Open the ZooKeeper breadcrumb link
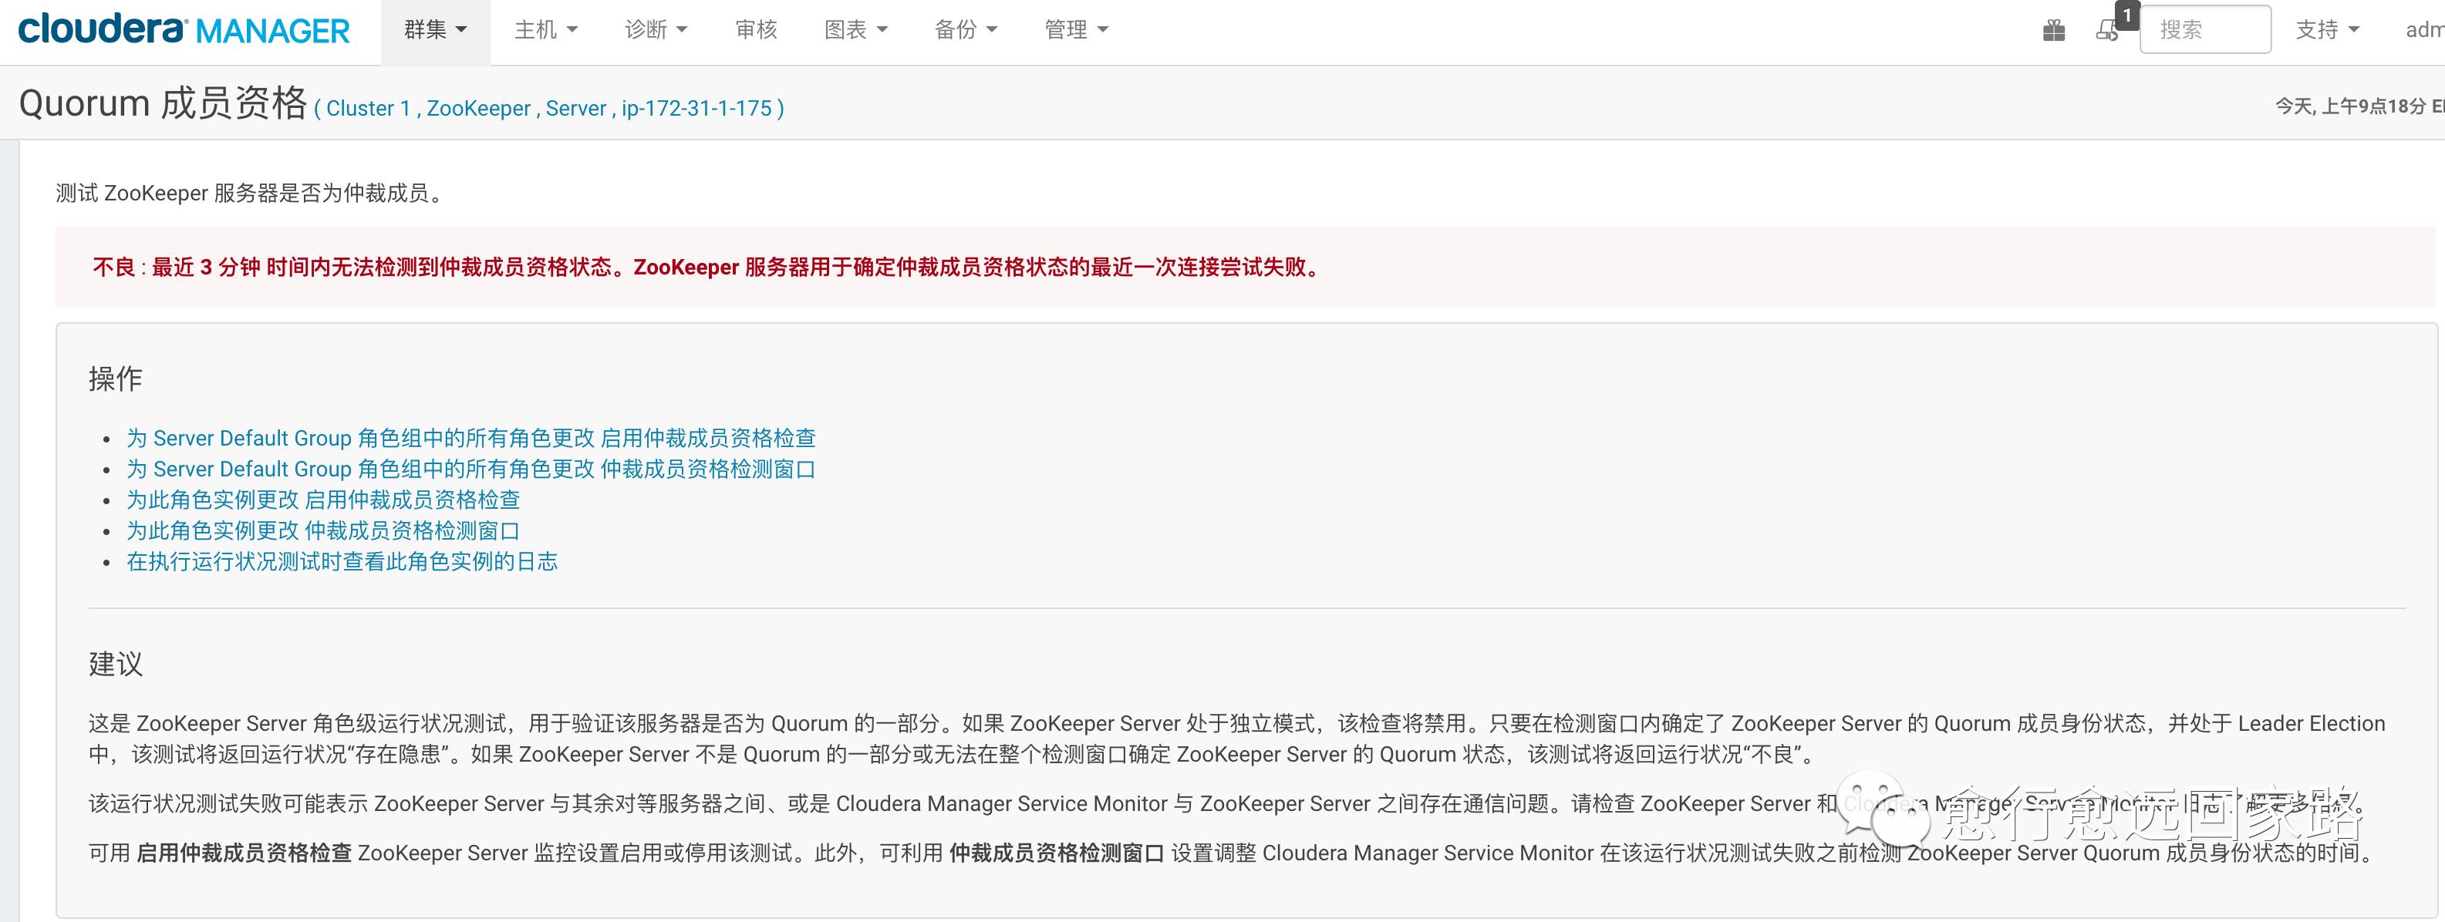 [478, 108]
